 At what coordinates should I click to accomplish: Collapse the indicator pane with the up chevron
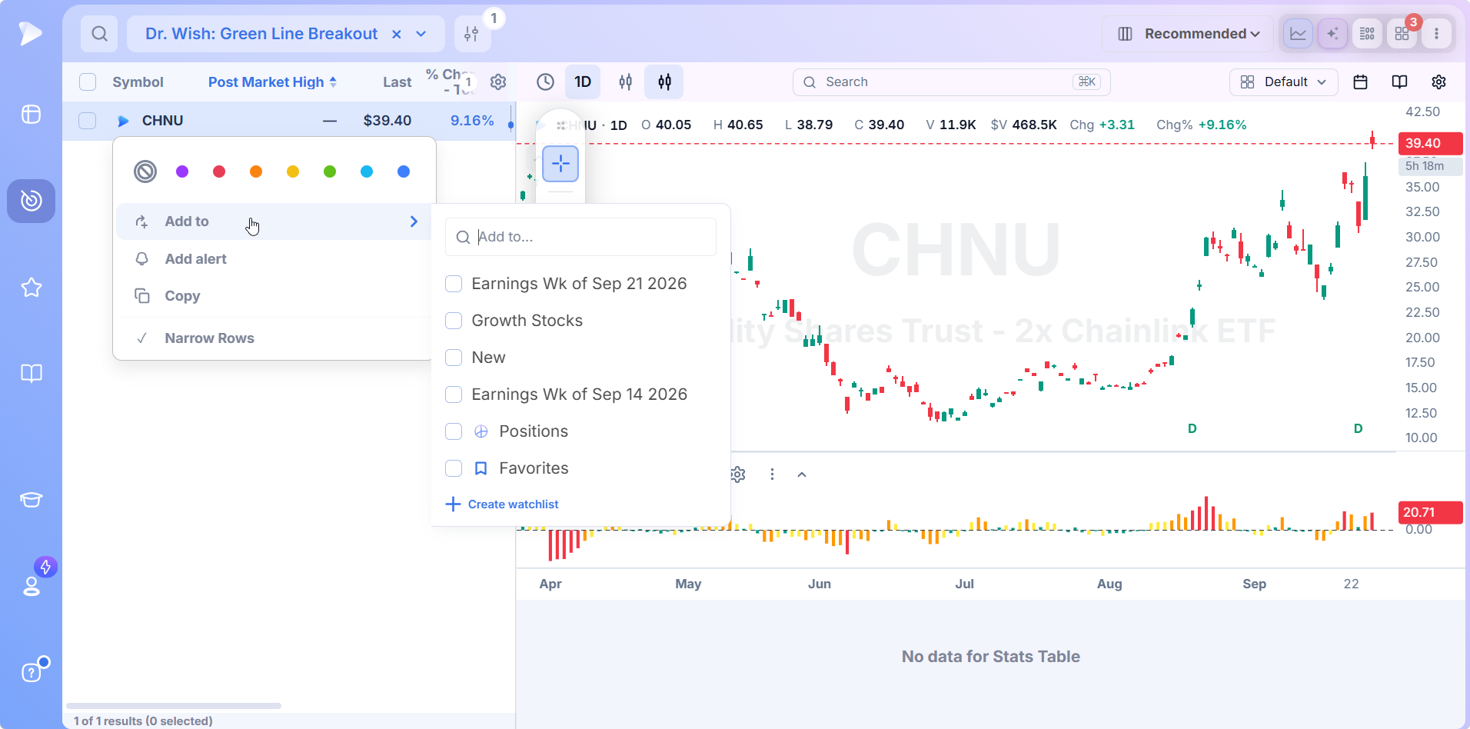802,474
